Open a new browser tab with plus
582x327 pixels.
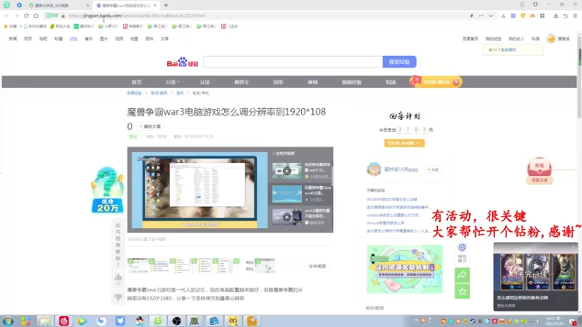166,5
